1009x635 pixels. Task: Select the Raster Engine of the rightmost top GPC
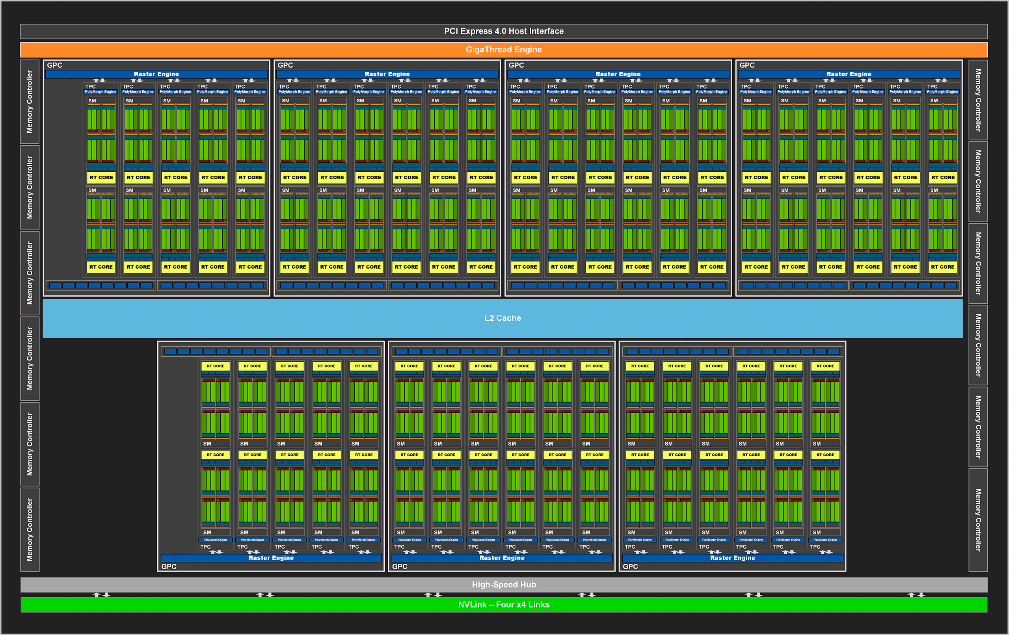tap(849, 74)
